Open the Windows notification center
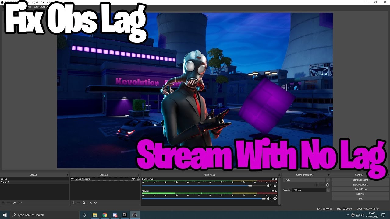The image size is (390, 219). point(384,215)
